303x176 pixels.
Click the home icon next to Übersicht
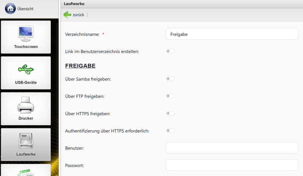coord(11,8)
